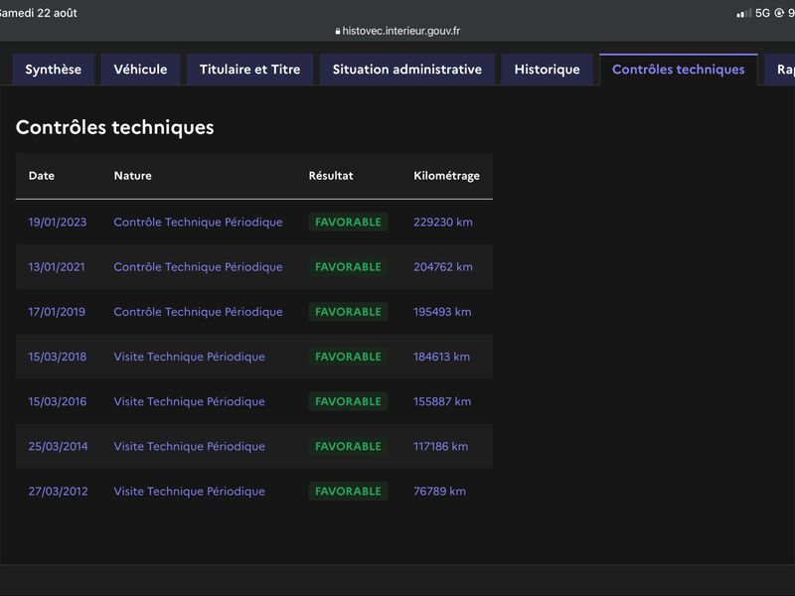
Task: Click the Résultat column header
Action: pyautogui.click(x=331, y=176)
